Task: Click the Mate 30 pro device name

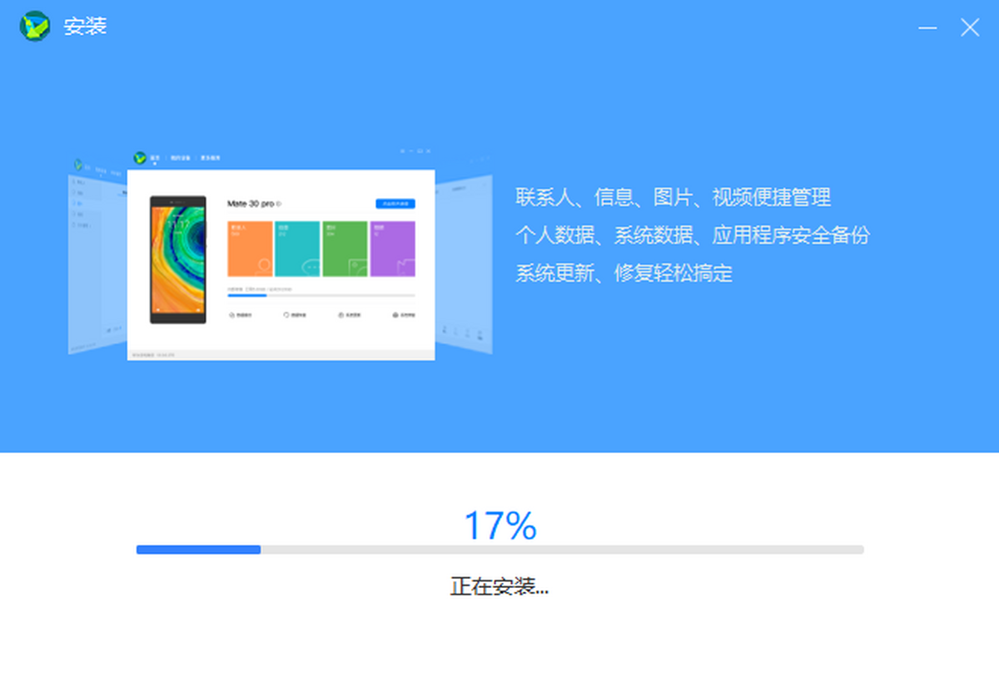Action: tap(251, 204)
